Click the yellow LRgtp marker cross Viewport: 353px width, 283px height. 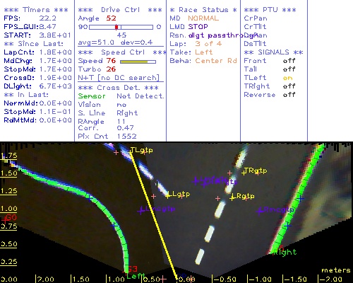tap(232, 197)
